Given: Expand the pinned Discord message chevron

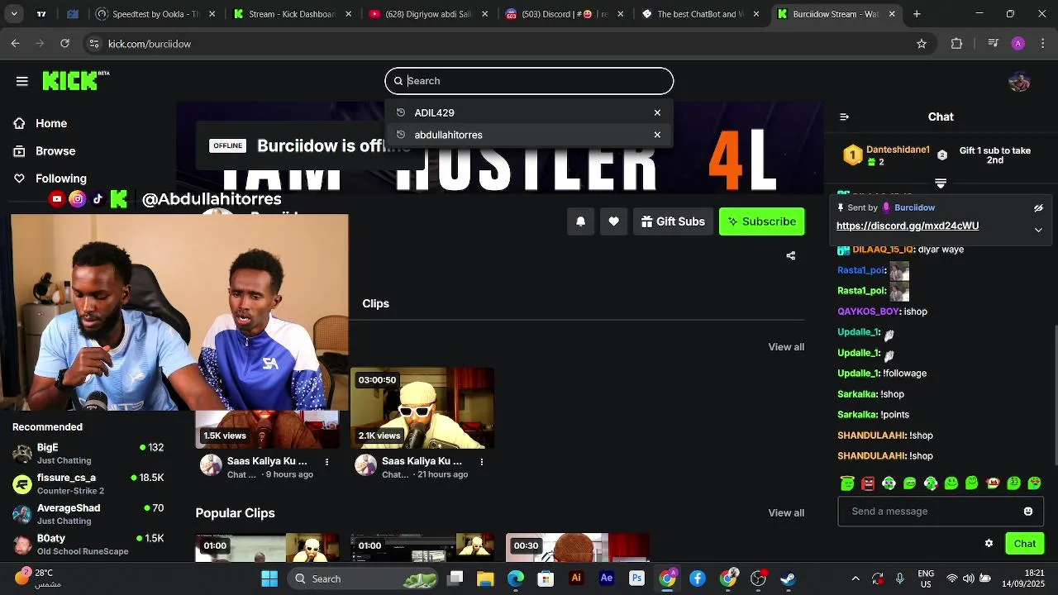Looking at the screenshot, I should (1038, 230).
